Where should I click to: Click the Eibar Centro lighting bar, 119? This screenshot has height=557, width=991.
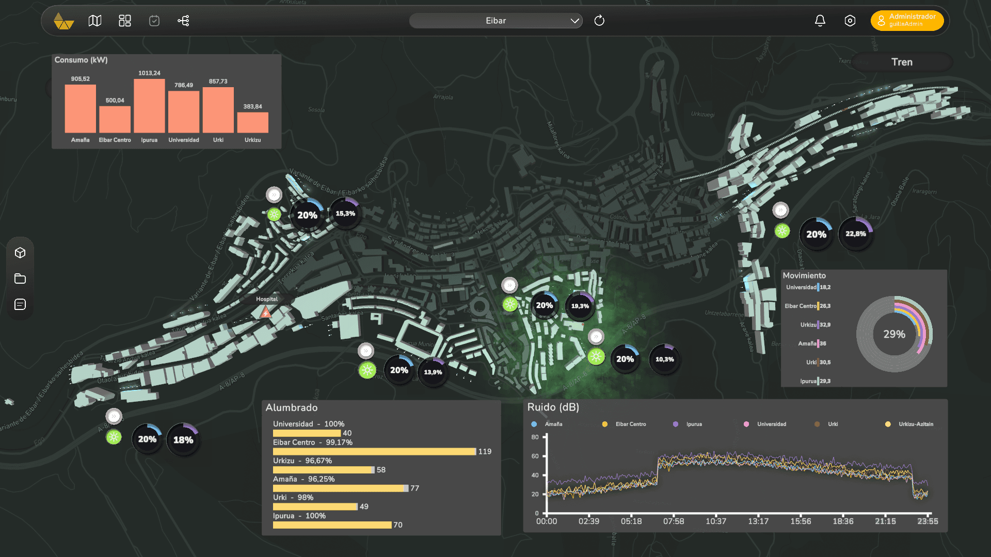[x=374, y=451]
